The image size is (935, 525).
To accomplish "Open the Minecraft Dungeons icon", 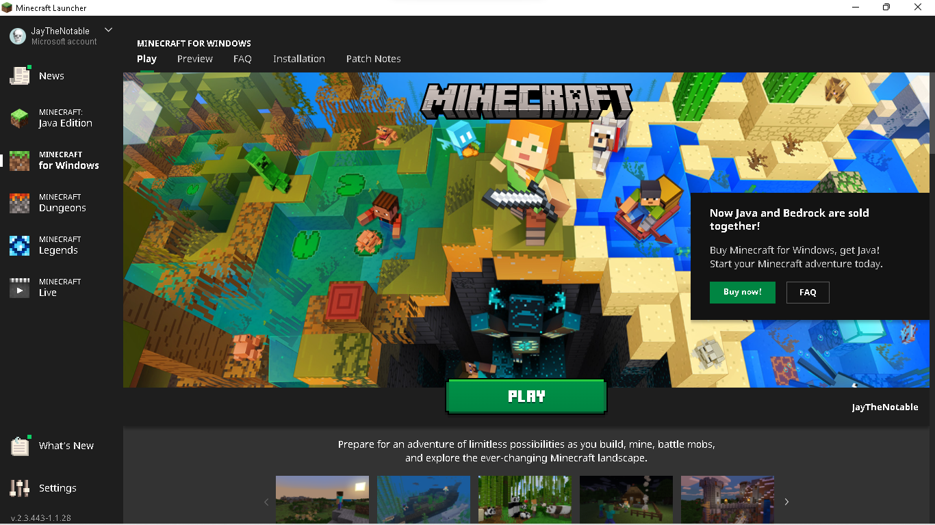I will coord(20,203).
